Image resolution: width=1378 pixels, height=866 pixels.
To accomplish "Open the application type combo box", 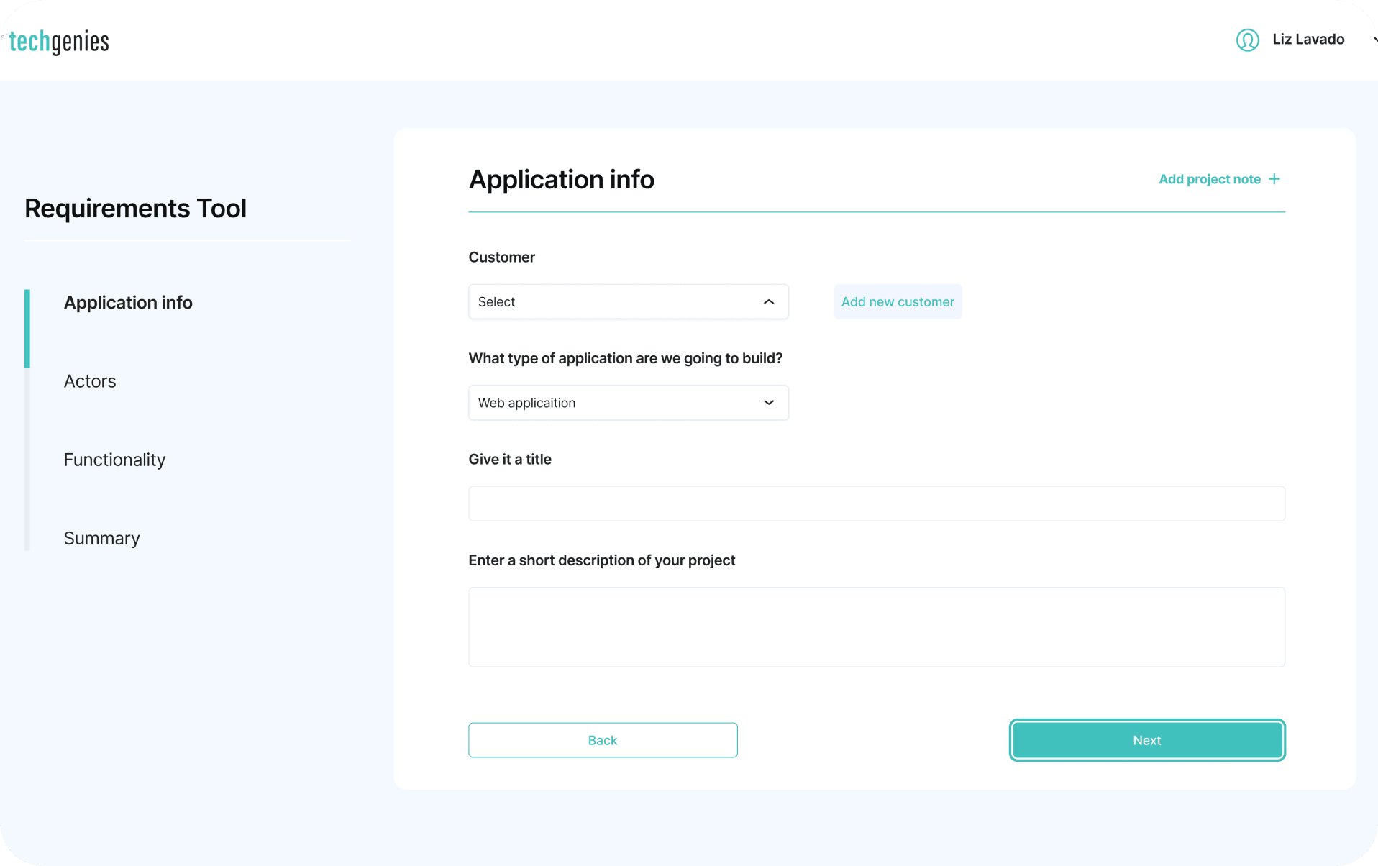I will point(628,403).
